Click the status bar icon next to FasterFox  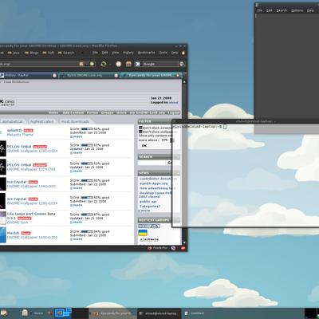coord(173,248)
